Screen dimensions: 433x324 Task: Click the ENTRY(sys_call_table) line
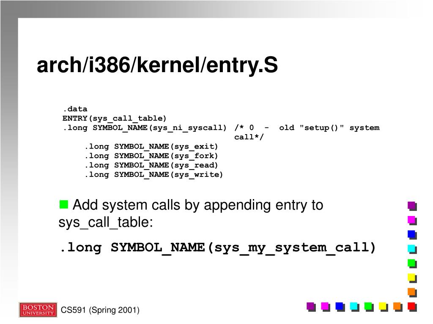pos(114,119)
